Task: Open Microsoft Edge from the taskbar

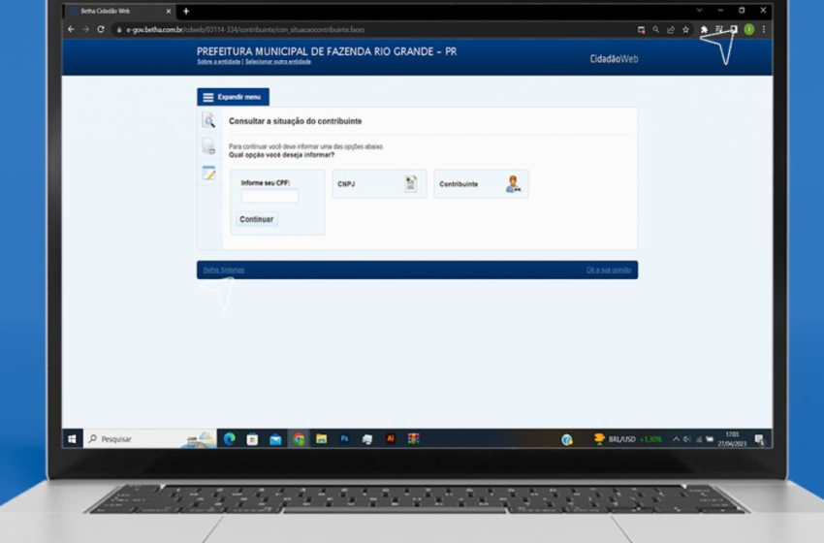Action: pos(230,439)
